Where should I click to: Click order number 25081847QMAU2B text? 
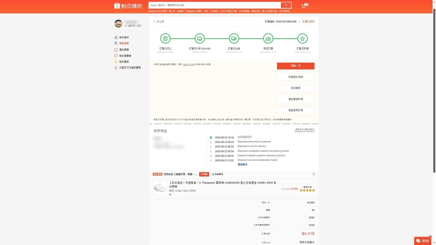tap(286, 21)
